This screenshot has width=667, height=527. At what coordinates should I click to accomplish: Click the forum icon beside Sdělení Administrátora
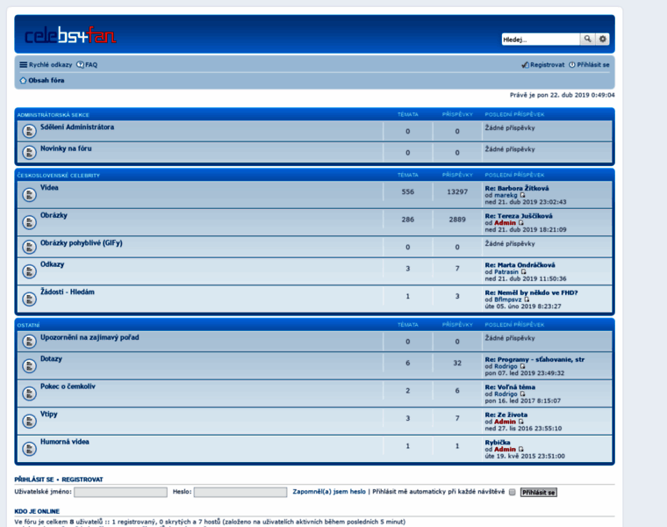(x=29, y=131)
